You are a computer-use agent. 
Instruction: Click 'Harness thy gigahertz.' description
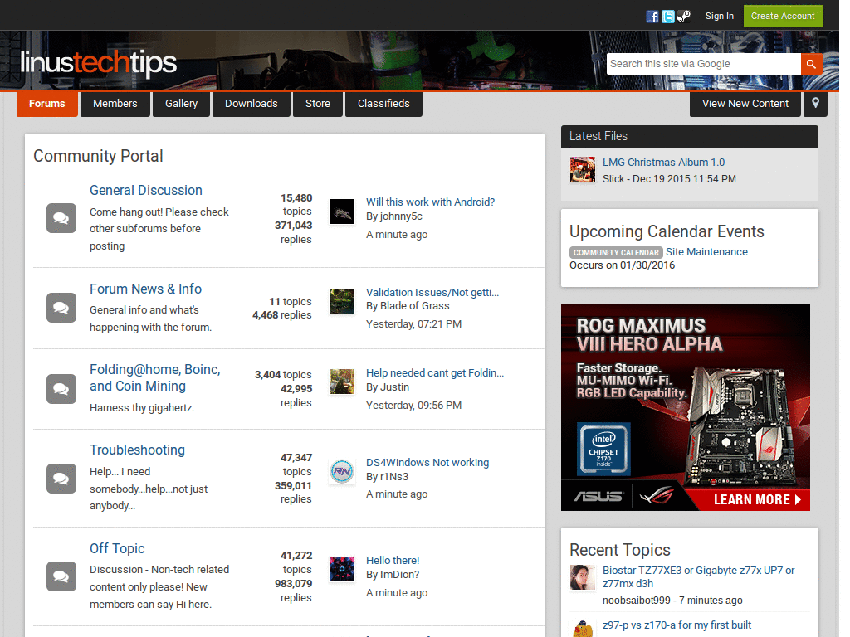click(x=142, y=408)
